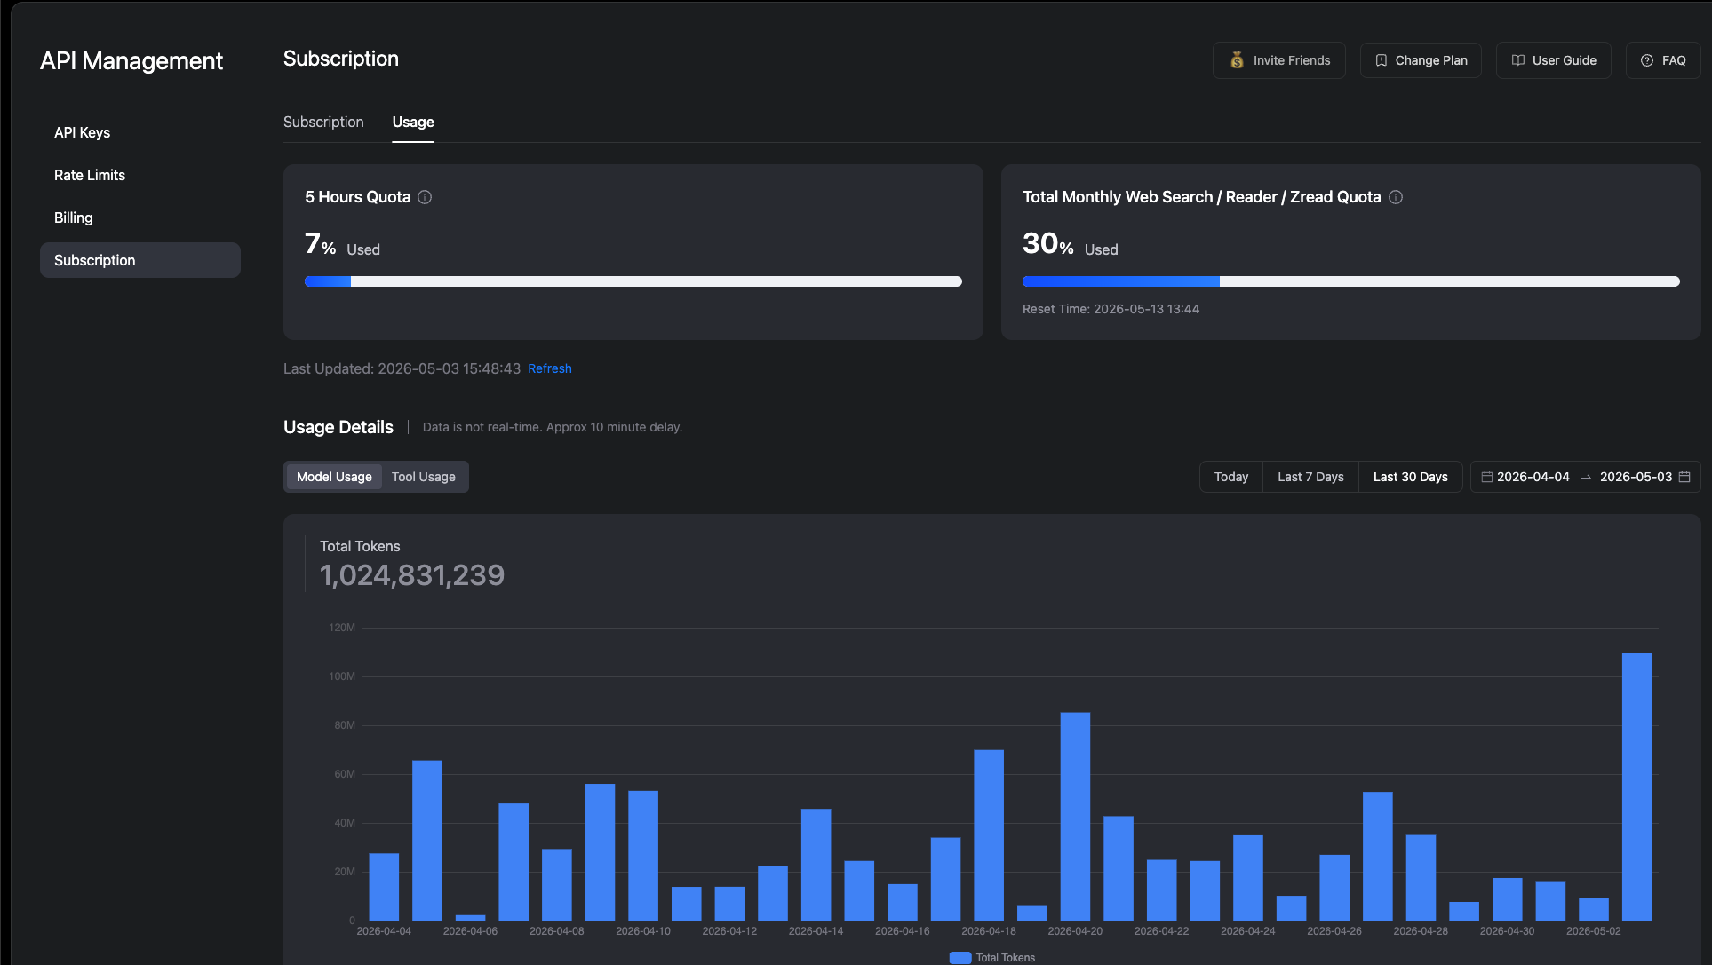The image size is (1712, 965).
Task: Click the Change Plan button
Action: point(1421,60)
